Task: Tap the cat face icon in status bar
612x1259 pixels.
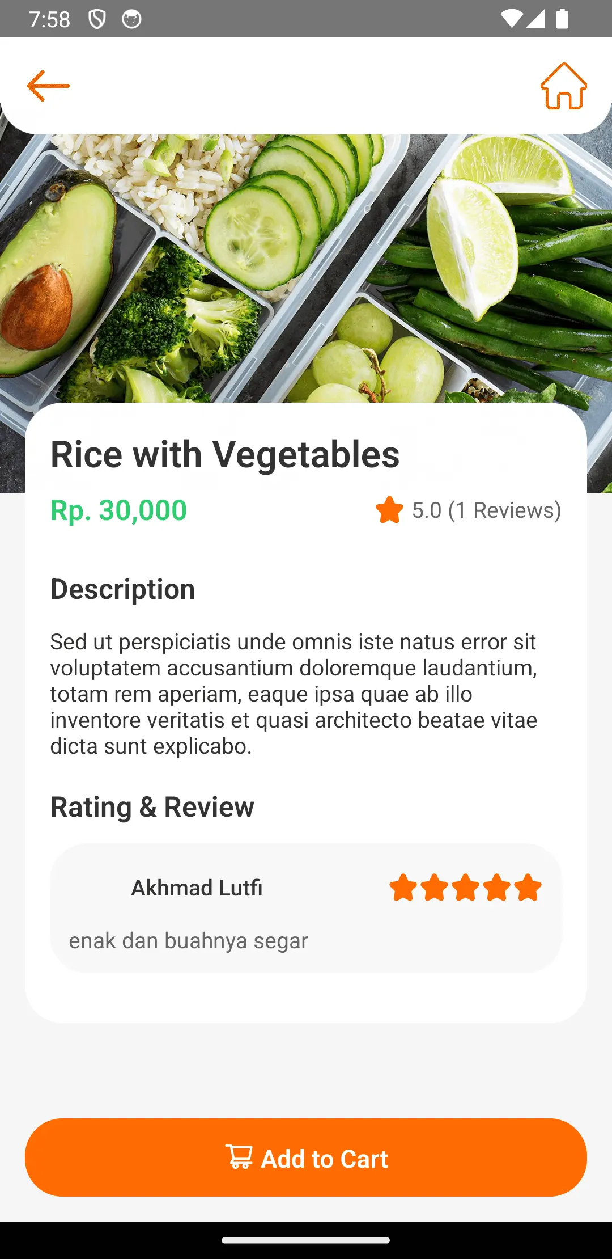Action: [x=131, y=19]
